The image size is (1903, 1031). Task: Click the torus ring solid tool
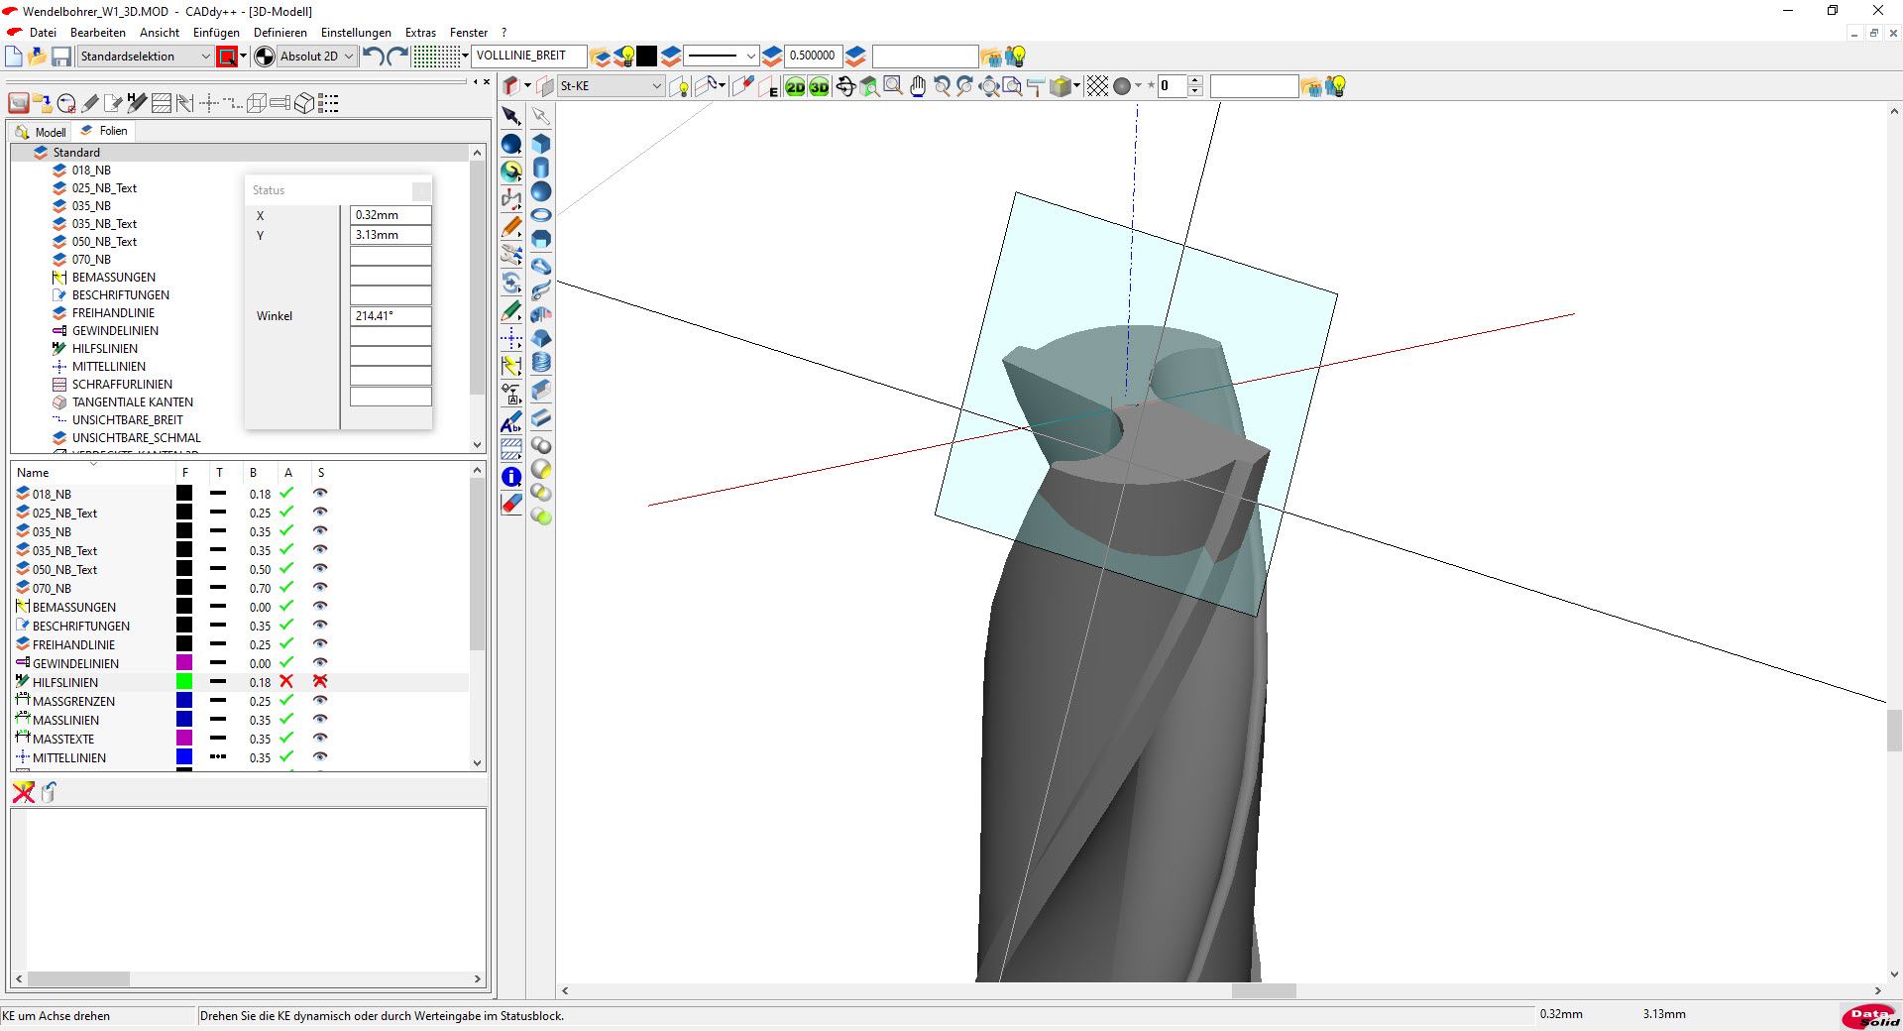click(541, 215)
